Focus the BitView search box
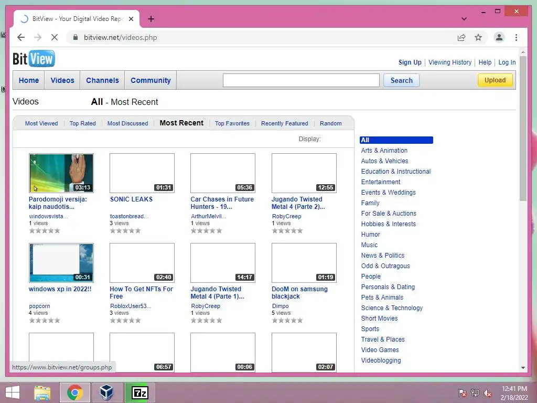This screenshot has width=537, height=403. [301, 80]
